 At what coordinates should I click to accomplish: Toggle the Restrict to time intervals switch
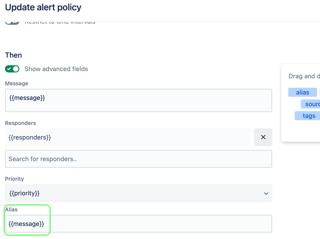12,22
